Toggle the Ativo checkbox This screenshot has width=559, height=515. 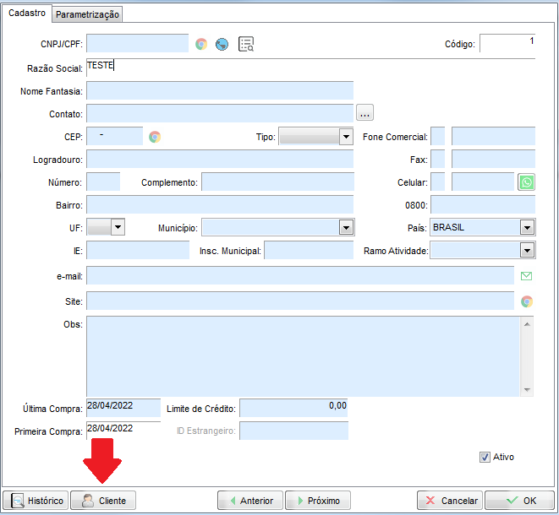pos(485,458)
